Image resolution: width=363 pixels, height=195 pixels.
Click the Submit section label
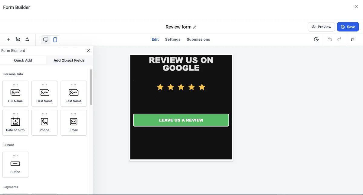click(x=8, y=145)
